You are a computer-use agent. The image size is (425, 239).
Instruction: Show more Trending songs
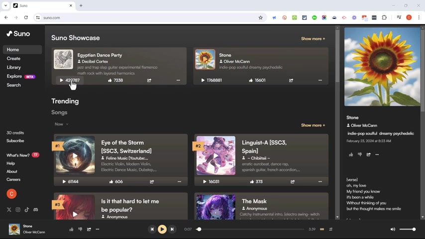[313, 125]
